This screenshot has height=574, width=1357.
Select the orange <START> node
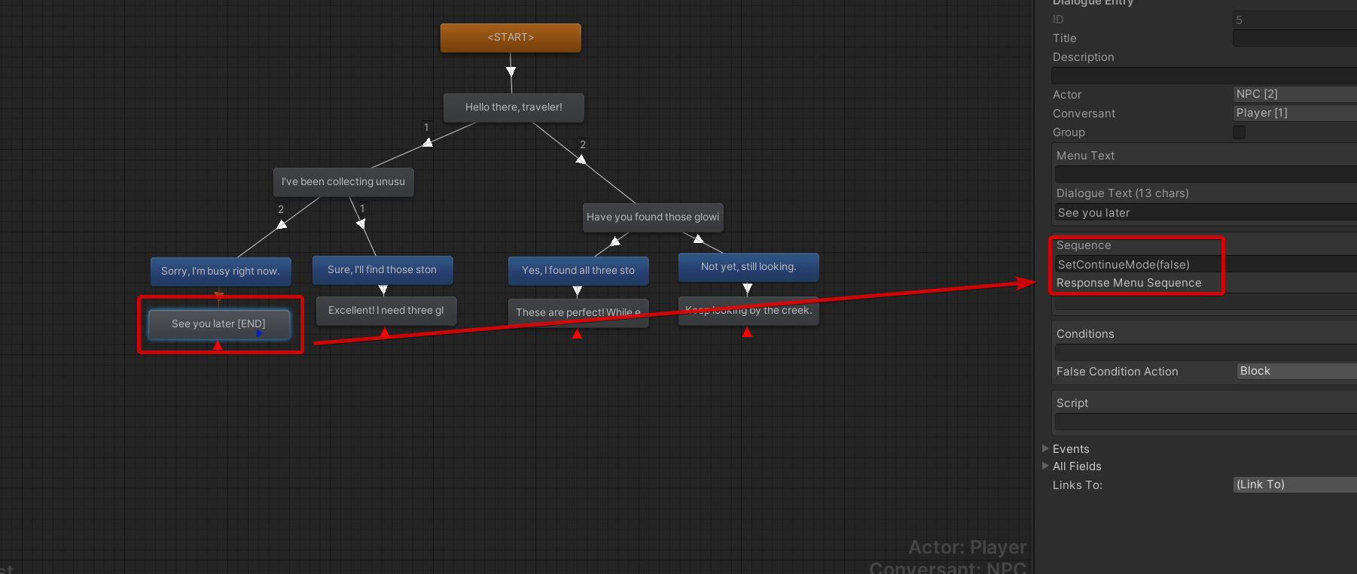click(x=511, y=38)
